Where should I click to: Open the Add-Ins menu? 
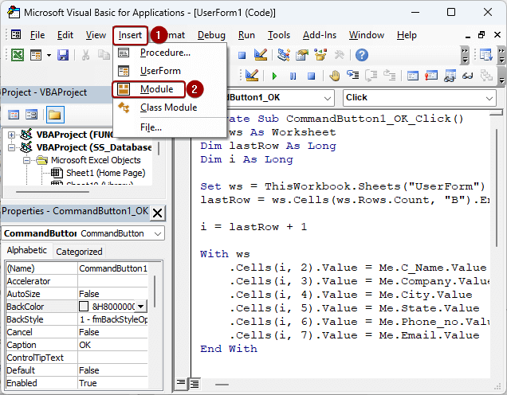click(x=320, y=35)
